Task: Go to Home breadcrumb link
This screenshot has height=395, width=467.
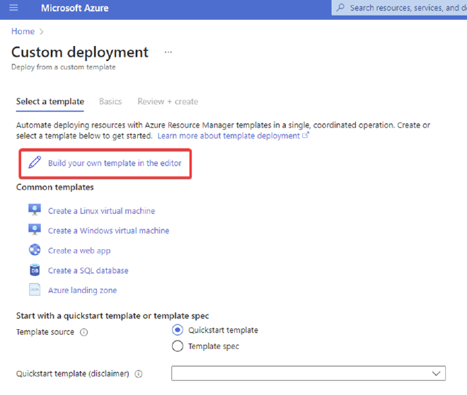Action: click(x=23, y=31)
